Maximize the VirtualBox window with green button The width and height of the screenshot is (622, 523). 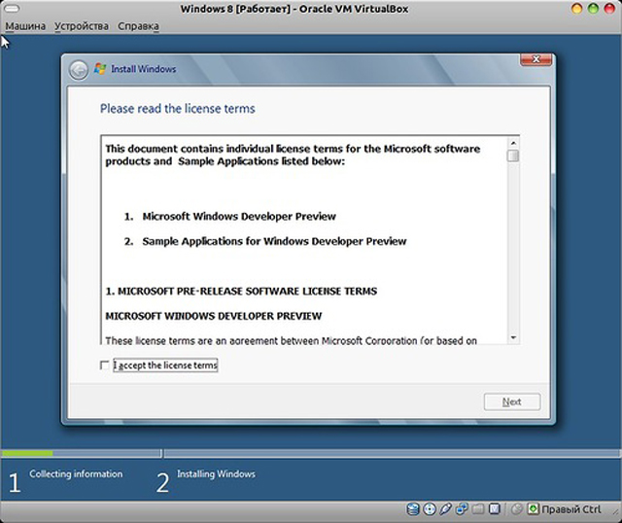(593, 9)
